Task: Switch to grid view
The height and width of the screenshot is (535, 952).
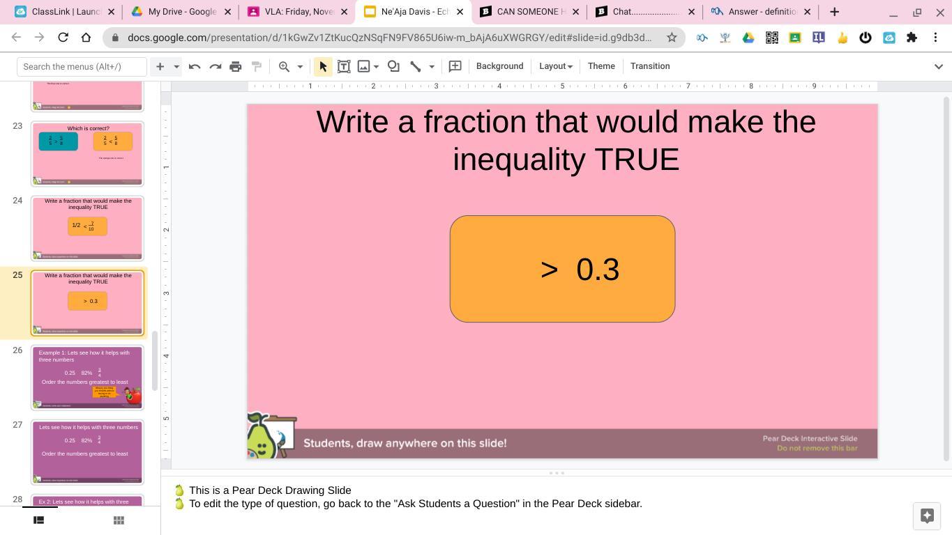Action: (x=119, y=520)
